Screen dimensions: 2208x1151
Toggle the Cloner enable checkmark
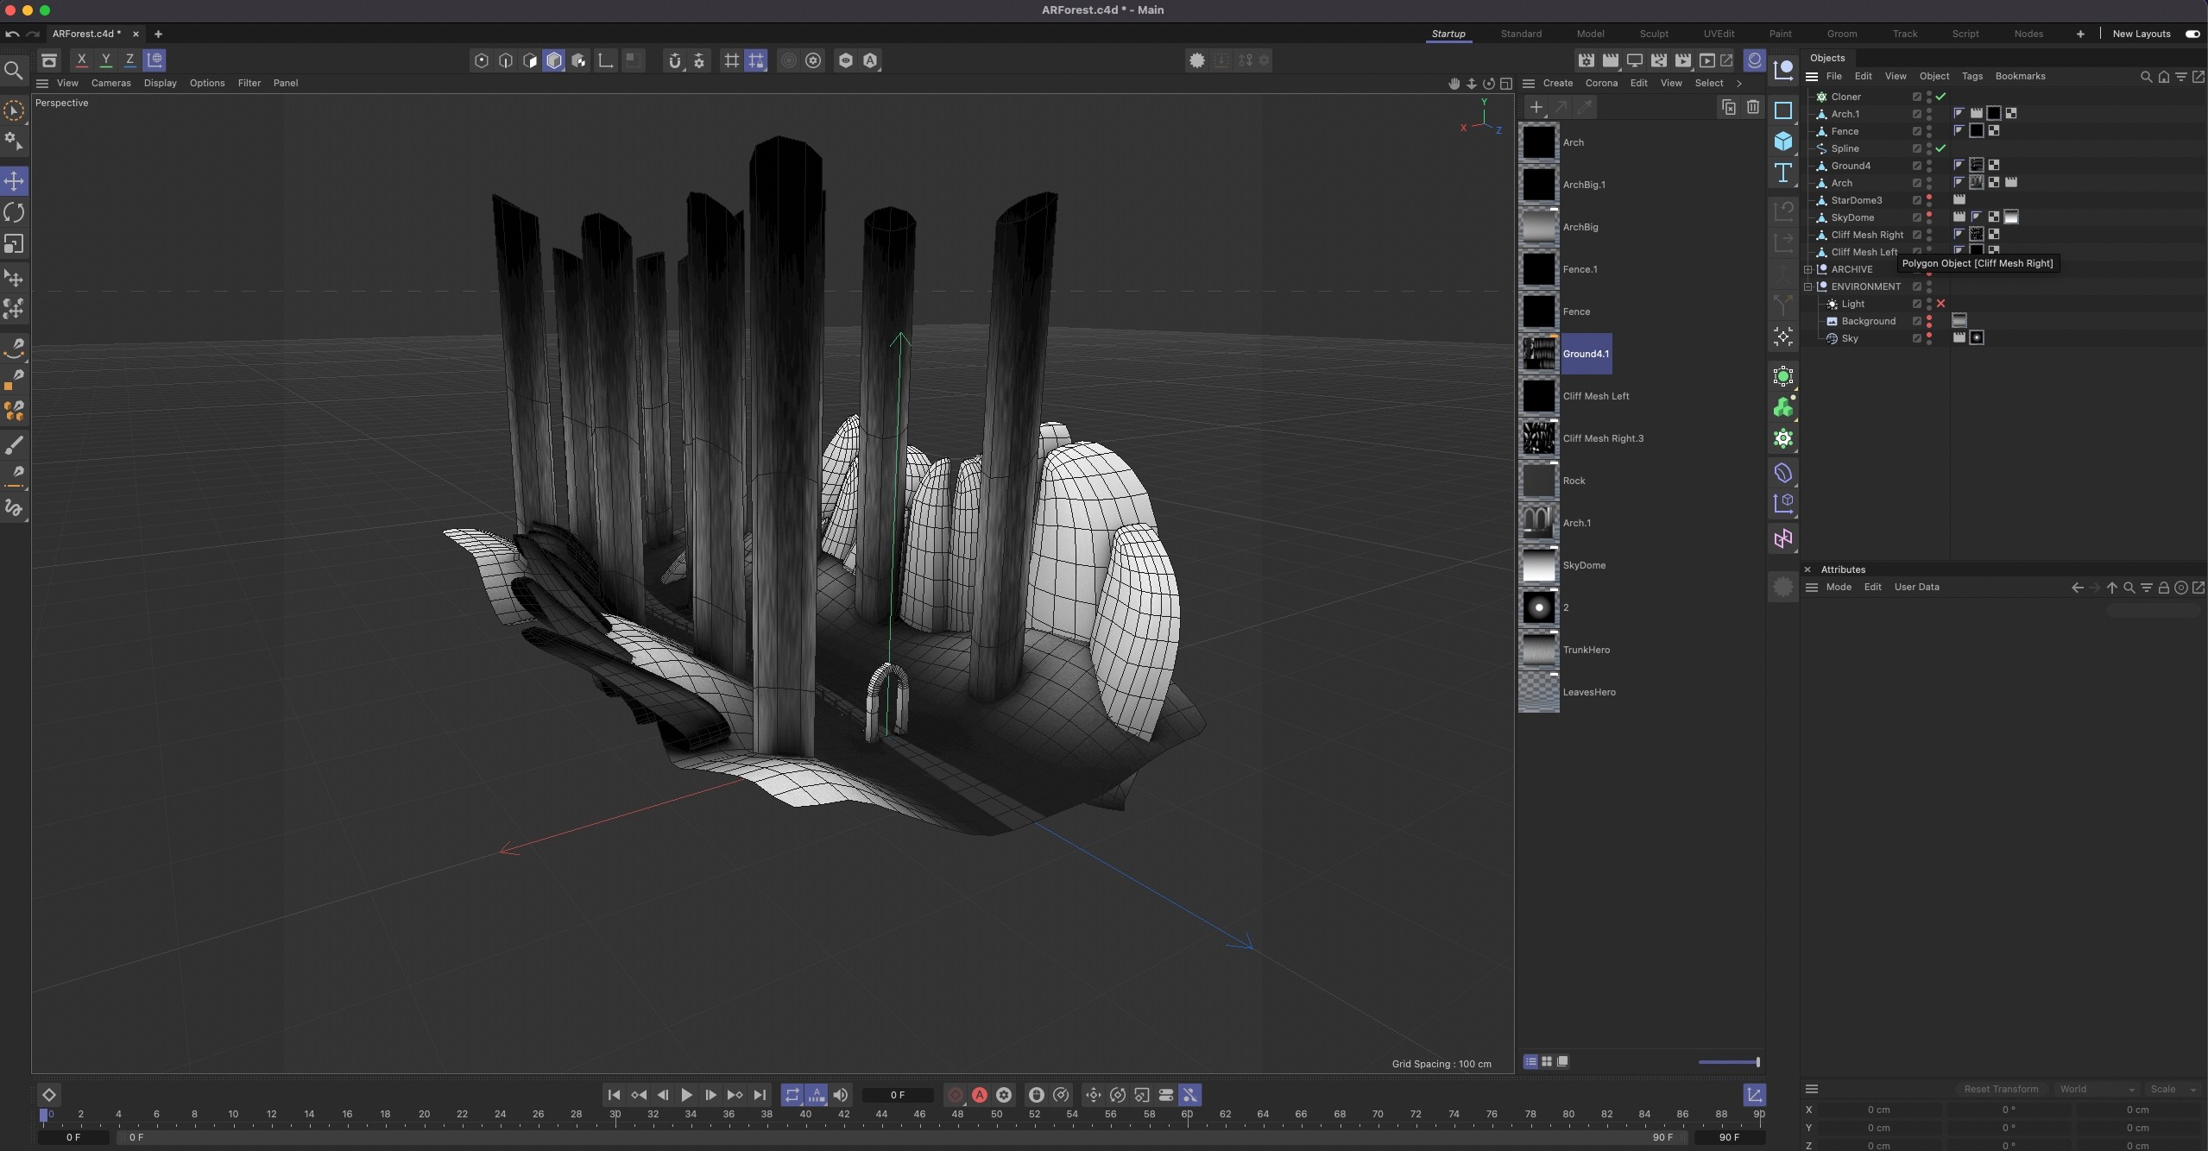click(x=1940, y=97)
